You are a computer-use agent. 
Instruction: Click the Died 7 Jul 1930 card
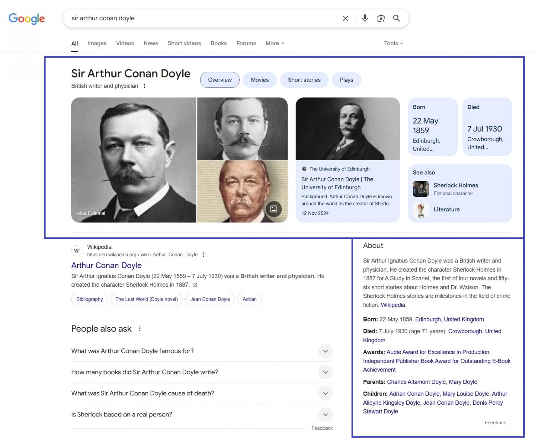[487, 127]
